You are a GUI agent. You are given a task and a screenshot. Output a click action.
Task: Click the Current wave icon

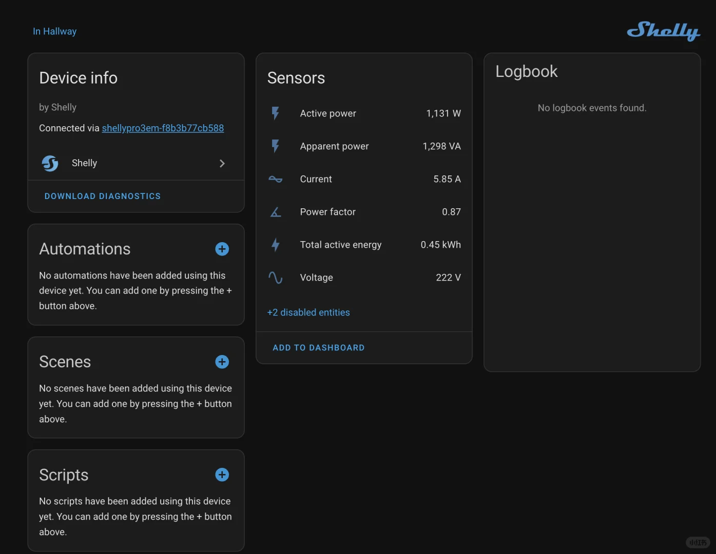[x=276, y=179]
